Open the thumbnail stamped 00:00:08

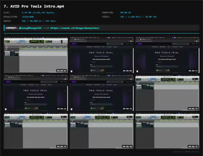(101, 55)
